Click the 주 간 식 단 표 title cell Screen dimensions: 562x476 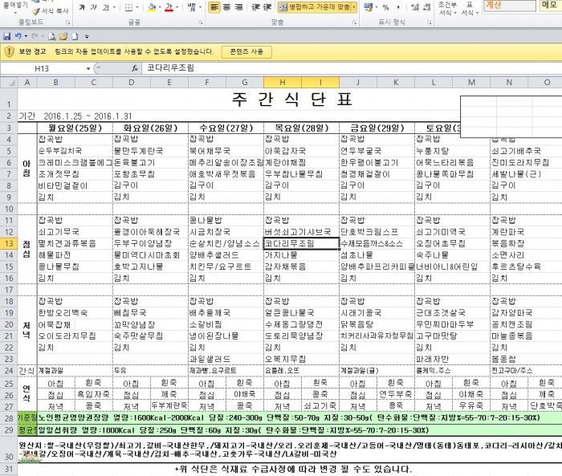[291, 100]
